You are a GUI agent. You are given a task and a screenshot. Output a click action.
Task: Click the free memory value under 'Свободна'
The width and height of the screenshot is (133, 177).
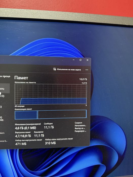click(x=49, y=127)
